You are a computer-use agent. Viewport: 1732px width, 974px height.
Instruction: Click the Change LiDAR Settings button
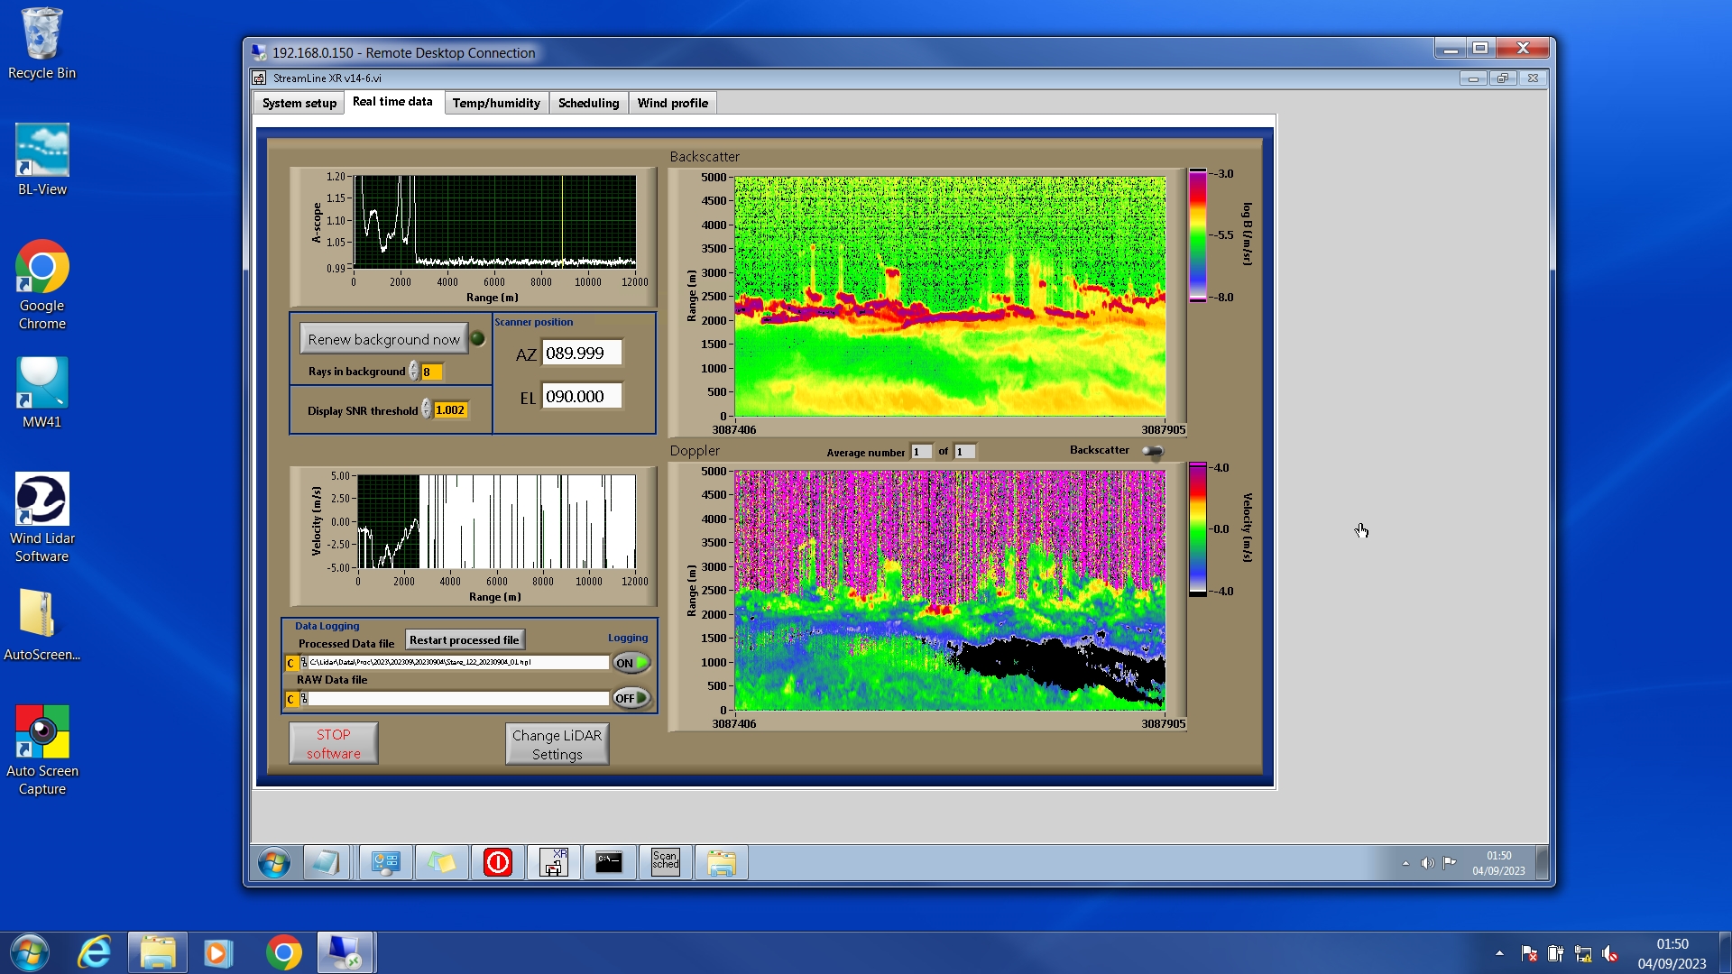pos(557,745)
